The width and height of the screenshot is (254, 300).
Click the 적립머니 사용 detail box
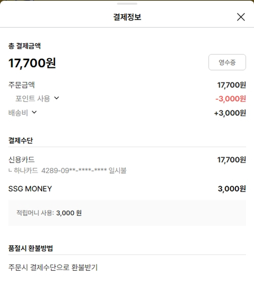tap(127, 213)
